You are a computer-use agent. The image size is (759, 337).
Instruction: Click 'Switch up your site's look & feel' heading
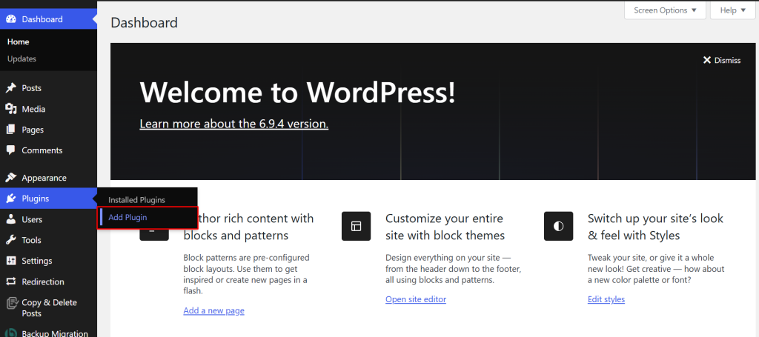[x=655, y=227]
